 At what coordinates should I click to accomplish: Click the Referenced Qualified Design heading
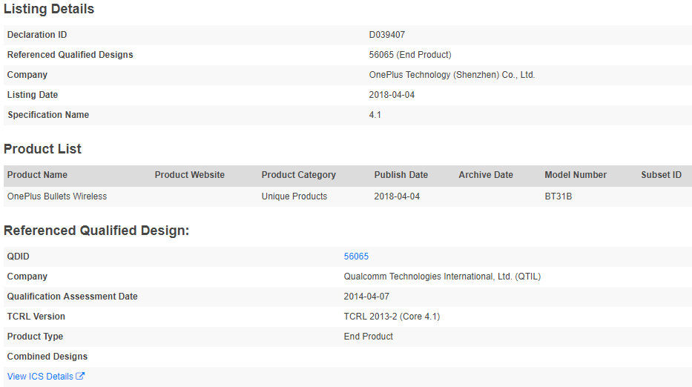click(96, 231)
